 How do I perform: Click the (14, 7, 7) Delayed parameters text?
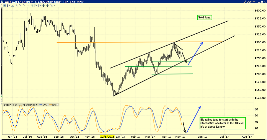pyautogui.click(x=24, y=105)
